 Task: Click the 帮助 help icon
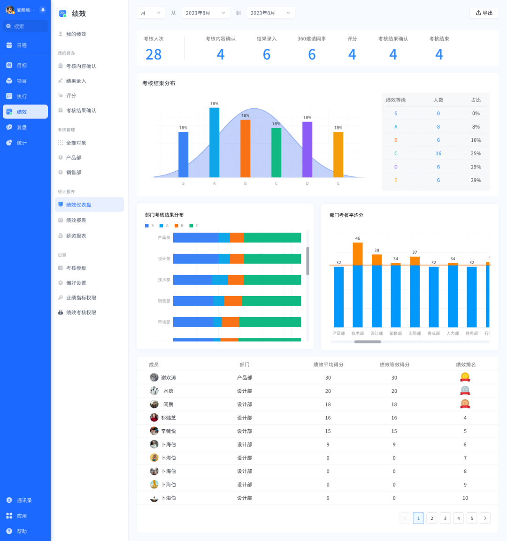coord(9,531)
